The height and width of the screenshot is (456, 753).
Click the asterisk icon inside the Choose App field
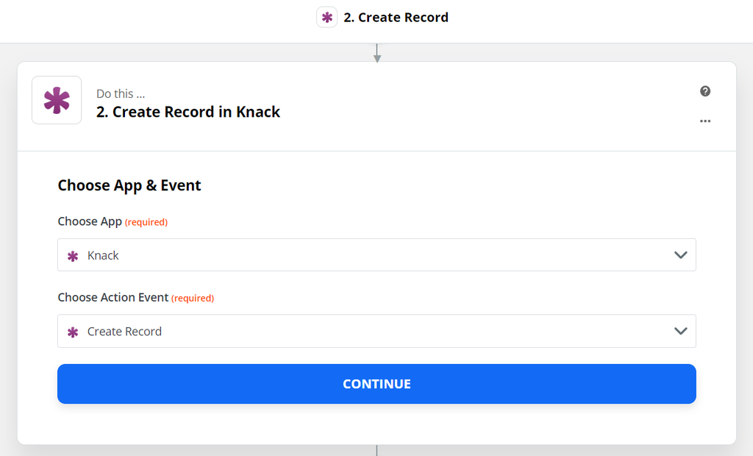coord(73,254)
